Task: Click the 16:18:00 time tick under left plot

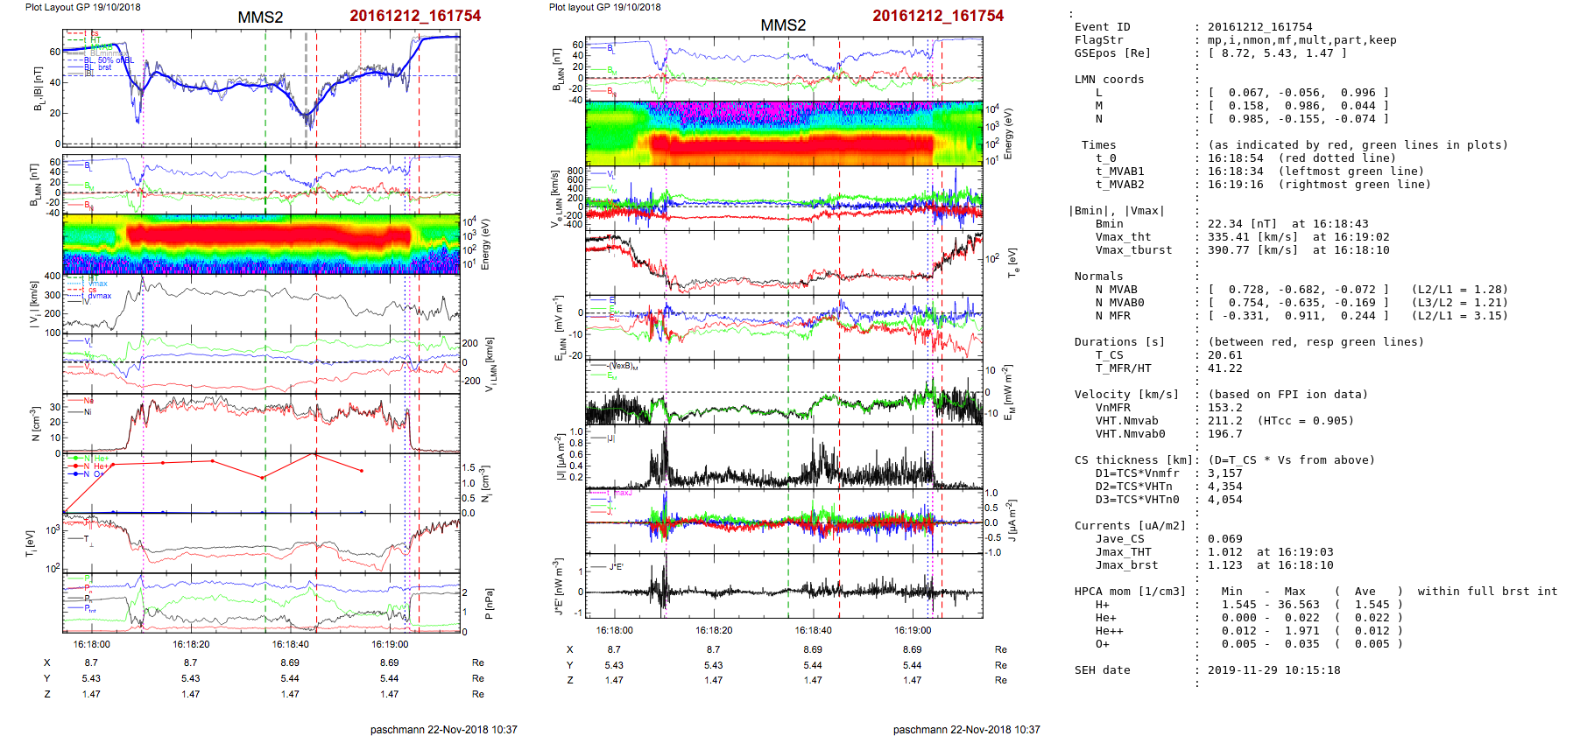Action: [92, 644]
